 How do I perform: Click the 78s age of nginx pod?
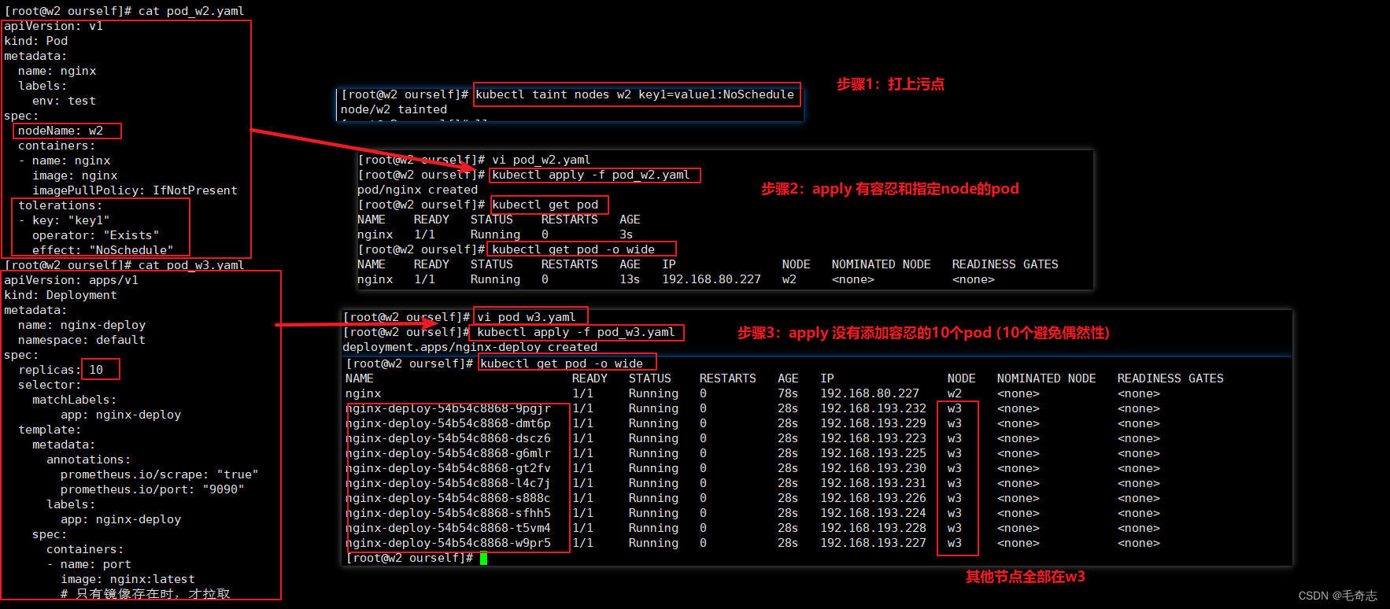[788, 393]
